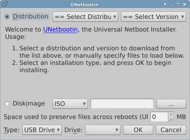Viewport: 190px width, 140px height.
Task: Click the 'Type:' label
Action: 12,130
